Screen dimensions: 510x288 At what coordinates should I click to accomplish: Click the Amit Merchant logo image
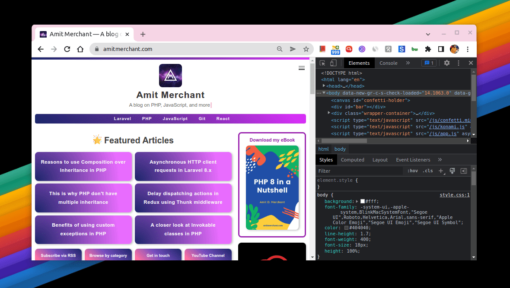[170, 76]
